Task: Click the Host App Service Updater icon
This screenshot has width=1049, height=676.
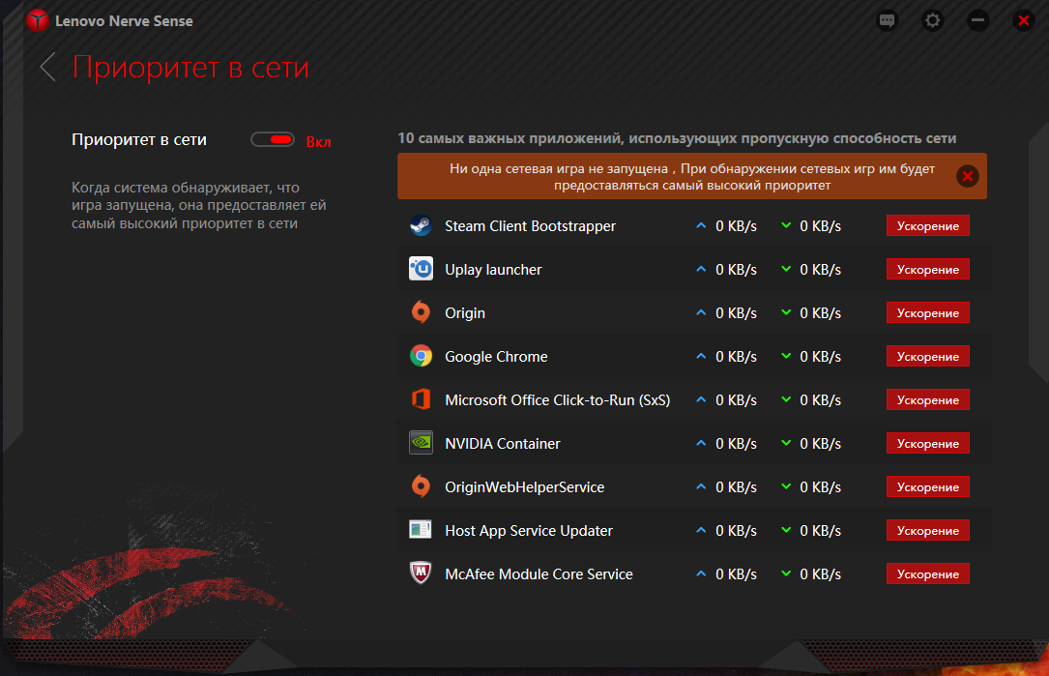Action: click(x=421, y=530)
